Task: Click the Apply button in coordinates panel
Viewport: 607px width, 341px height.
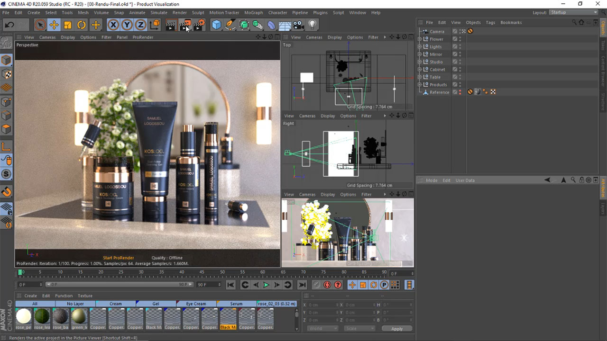Action: [396, 329]
